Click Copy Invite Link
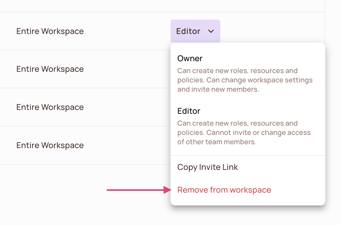The width and height of the screenshot is (341, 225). coord(207,167)
